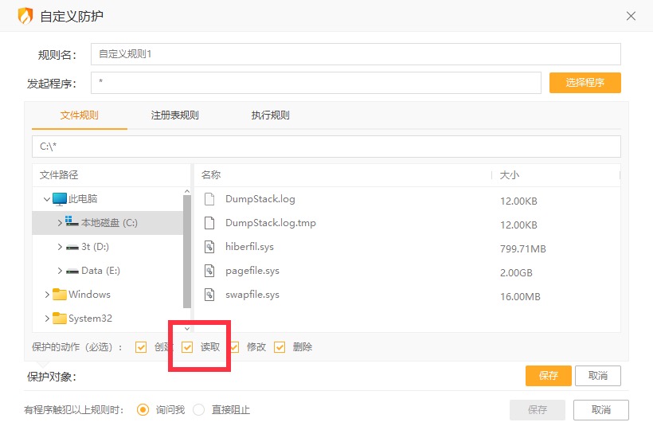Click the hiberfil.sys system file icon

(209, 247)
